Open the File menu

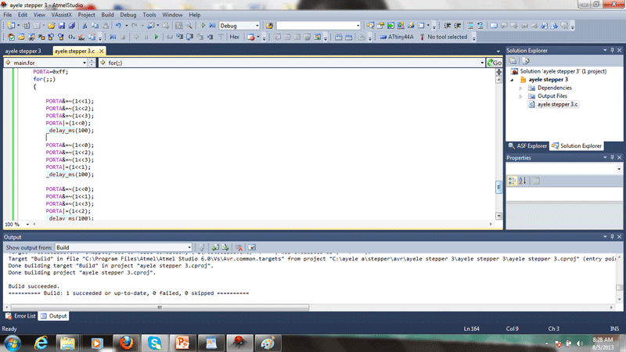8,15
